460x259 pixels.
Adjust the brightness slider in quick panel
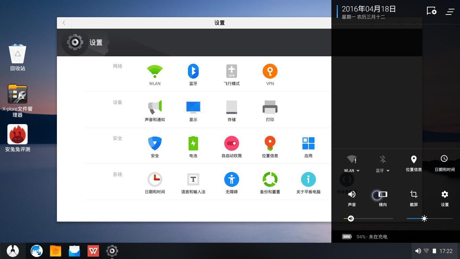click(x=430, y=219)
